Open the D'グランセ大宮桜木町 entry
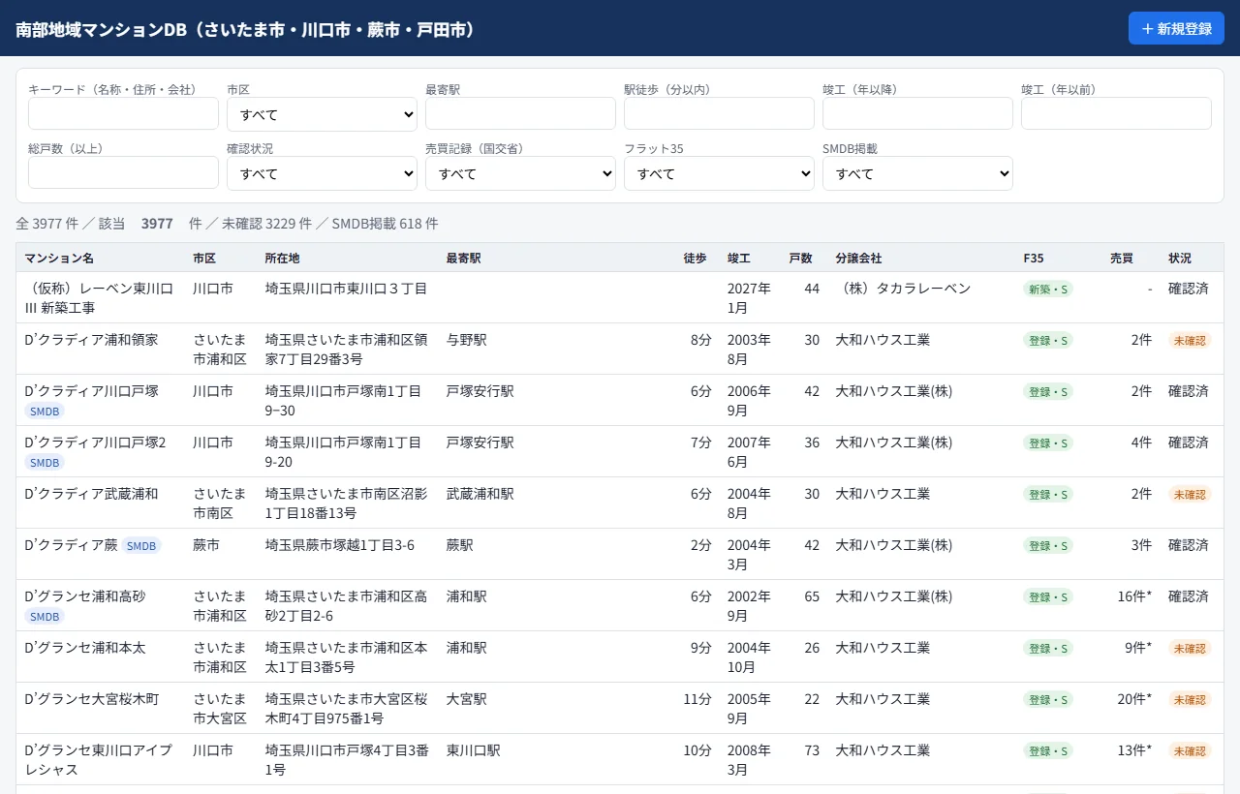Viewport: 1240px width, 794px height. point(620,709)
